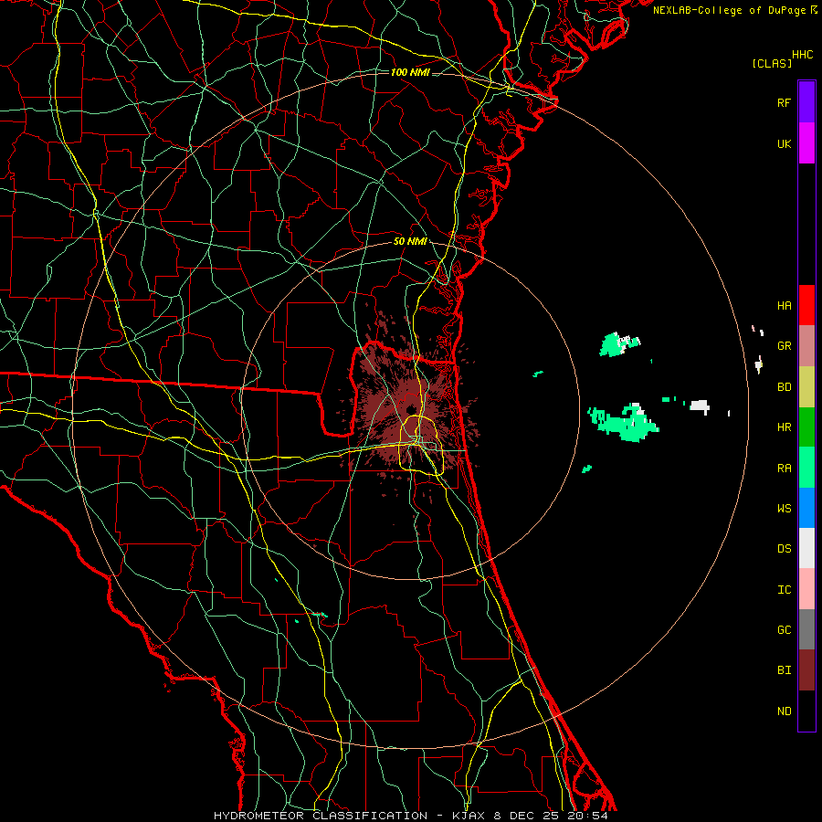Click the UK legend label
The image size is (822, 822).
(784, 143)
